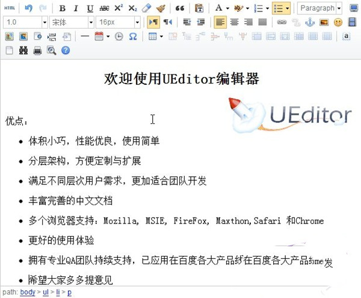Viewport: 361px width, 298px height.
Task: Apply font color with the A button
Action: 219,8
